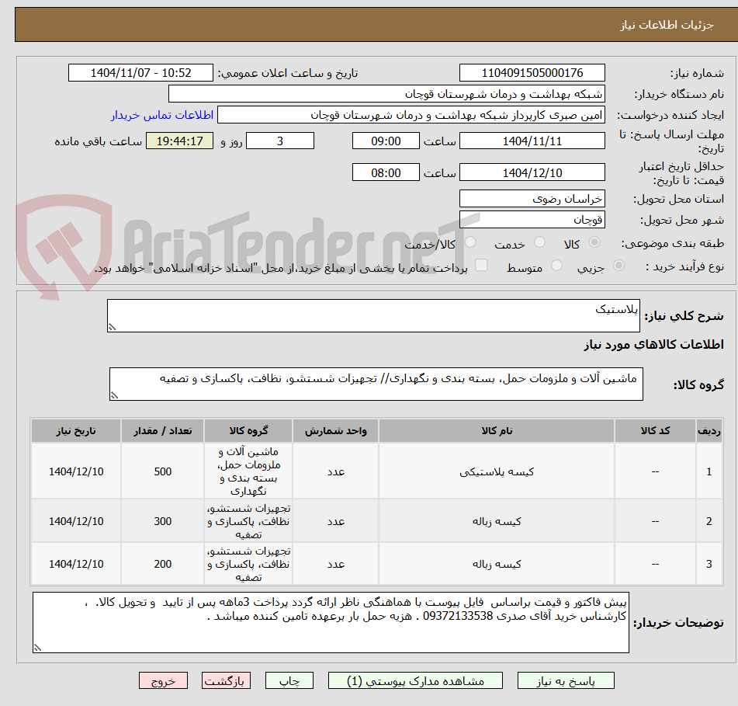Select the متوسط purchase type radio
738x706 pixels.
coord(556,266)
